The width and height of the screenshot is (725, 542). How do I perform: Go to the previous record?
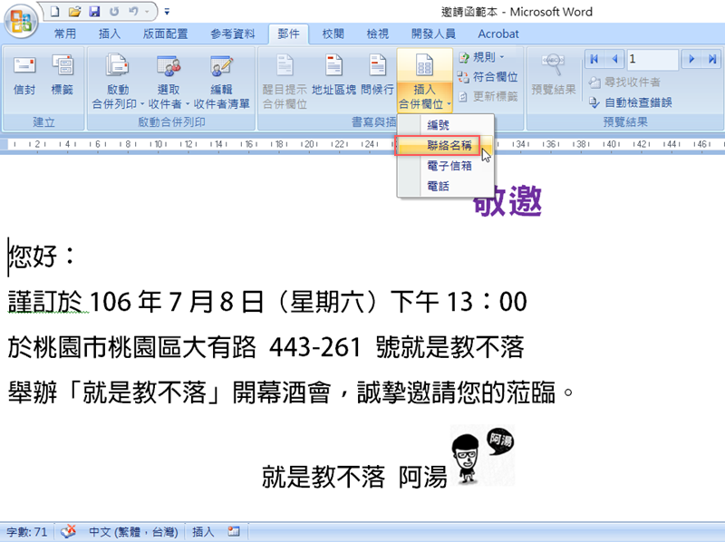coord(614,59)
